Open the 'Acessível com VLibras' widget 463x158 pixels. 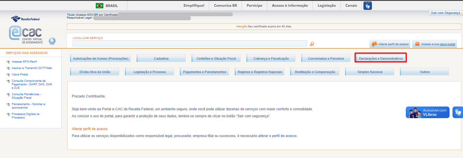tap(427, 112)
